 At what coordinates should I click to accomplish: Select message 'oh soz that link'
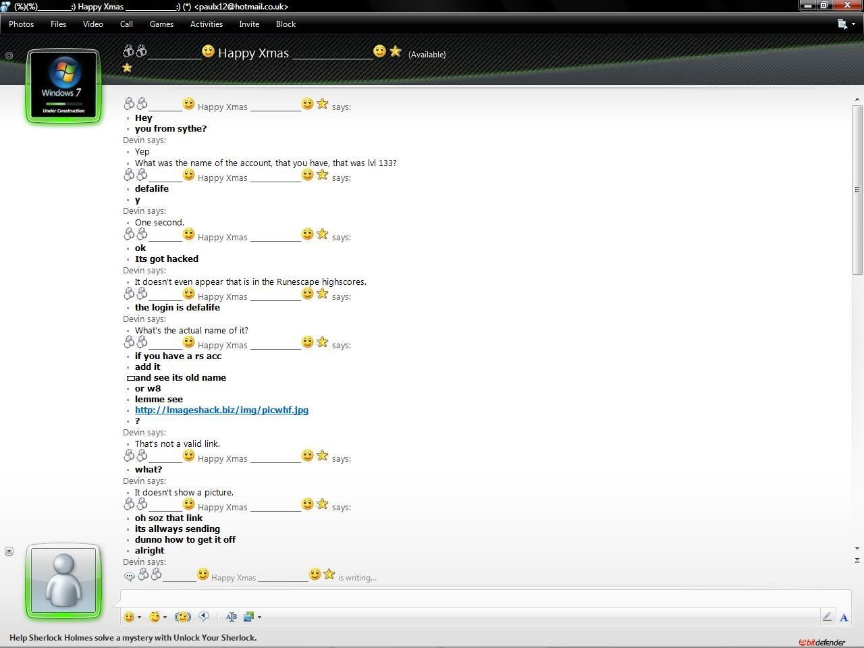click(169, 518)
